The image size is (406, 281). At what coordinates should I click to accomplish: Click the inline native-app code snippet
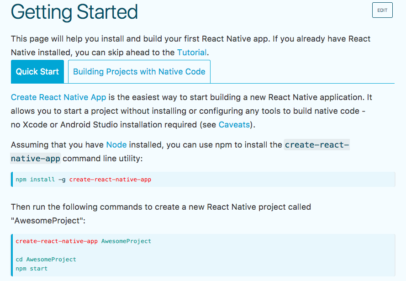coord(36,159)
